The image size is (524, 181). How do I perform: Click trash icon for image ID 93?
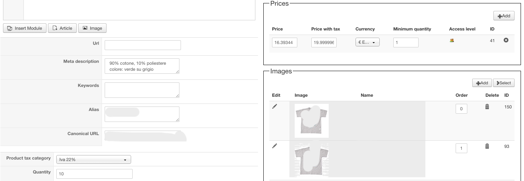pos(487,146)
